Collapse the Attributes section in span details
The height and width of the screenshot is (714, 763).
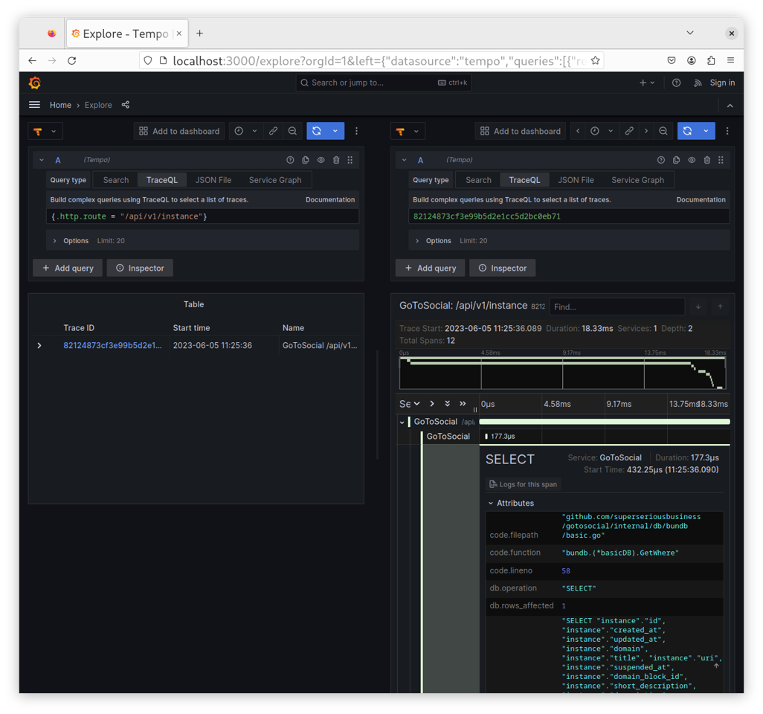tap(512, 503)
